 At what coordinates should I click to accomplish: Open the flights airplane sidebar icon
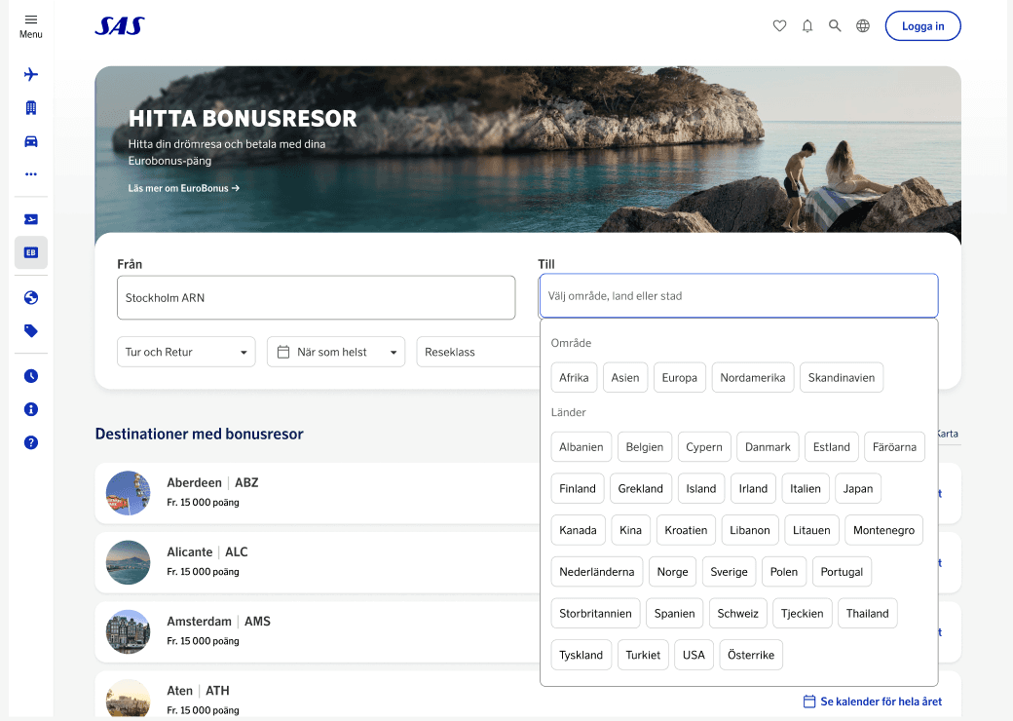tap(31, 74)
